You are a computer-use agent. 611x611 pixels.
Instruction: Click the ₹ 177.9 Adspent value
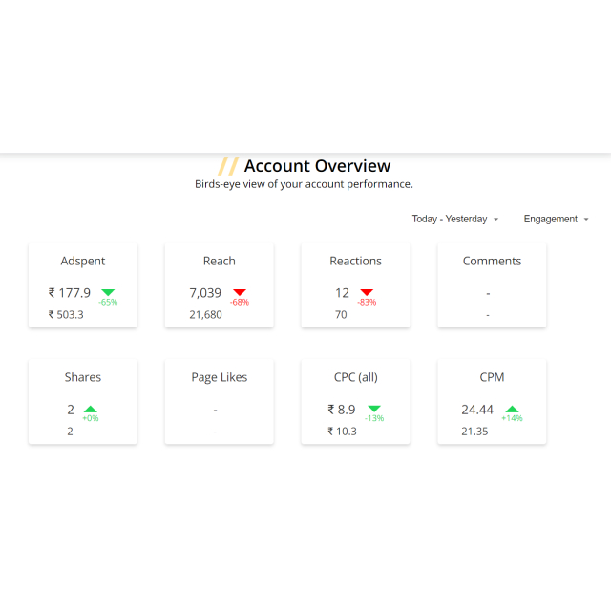[70, 293]
